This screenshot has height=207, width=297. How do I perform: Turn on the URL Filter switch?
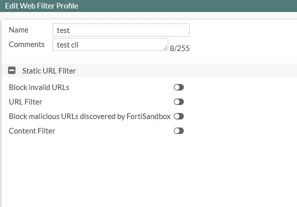click(x=179, y=102)
